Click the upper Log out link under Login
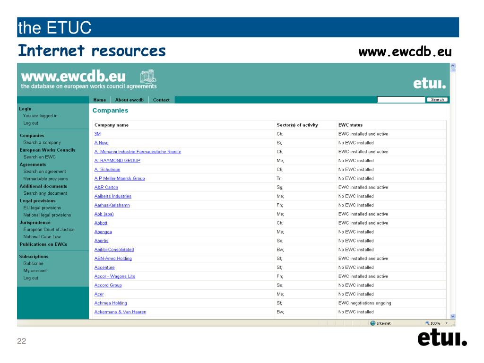This screenshot has height=363, width=484. point(31,123)
